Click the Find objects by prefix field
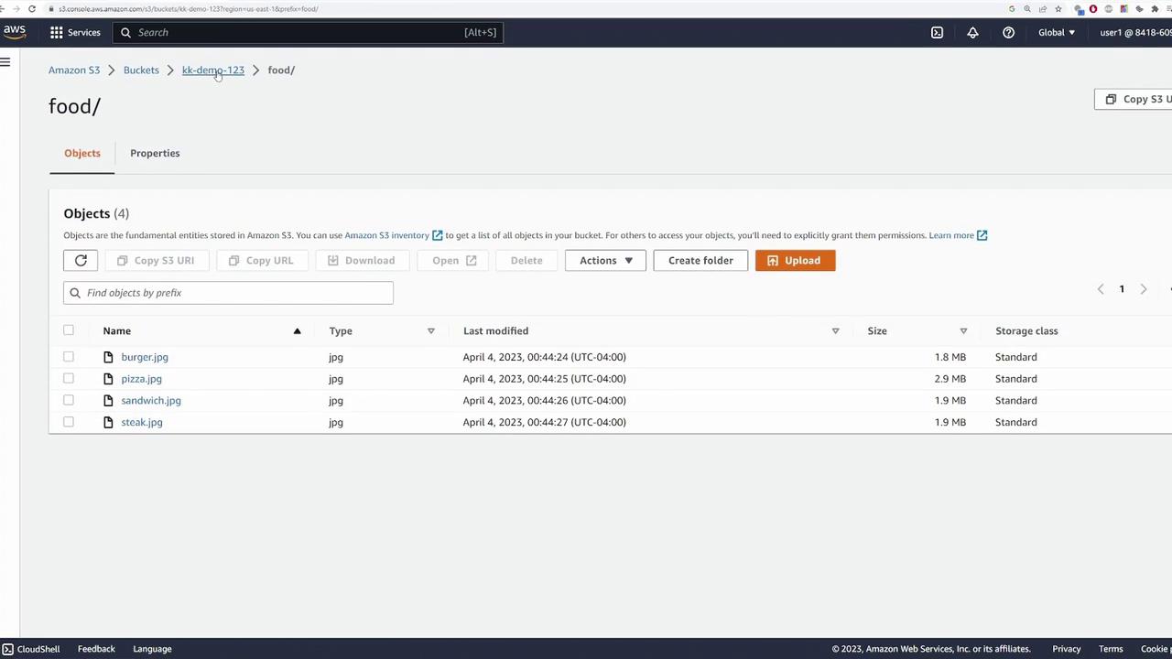 pyautogui.click(x=228, y=293)
